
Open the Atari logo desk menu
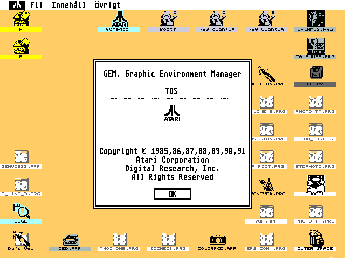tap(17, 5)
